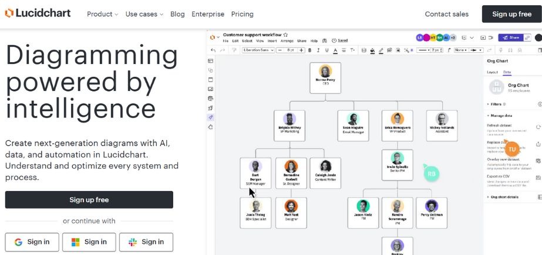Open the Help menu in the editor
This screenshot has height=255, width=542.
(314, 40)
